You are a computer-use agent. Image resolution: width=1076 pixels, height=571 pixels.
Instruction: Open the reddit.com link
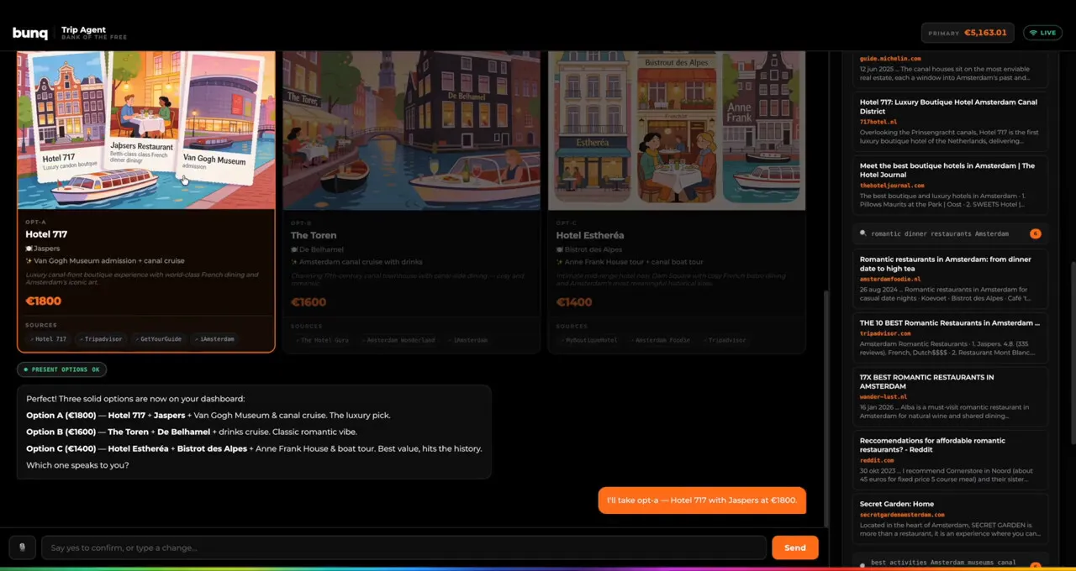coord(877,460)
